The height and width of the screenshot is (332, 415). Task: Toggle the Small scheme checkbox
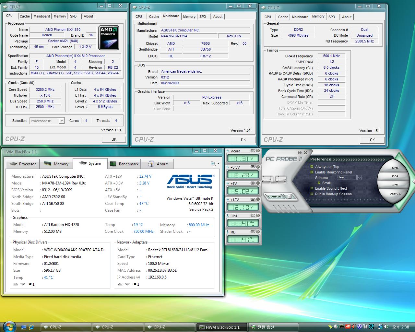tap(319, 183)
